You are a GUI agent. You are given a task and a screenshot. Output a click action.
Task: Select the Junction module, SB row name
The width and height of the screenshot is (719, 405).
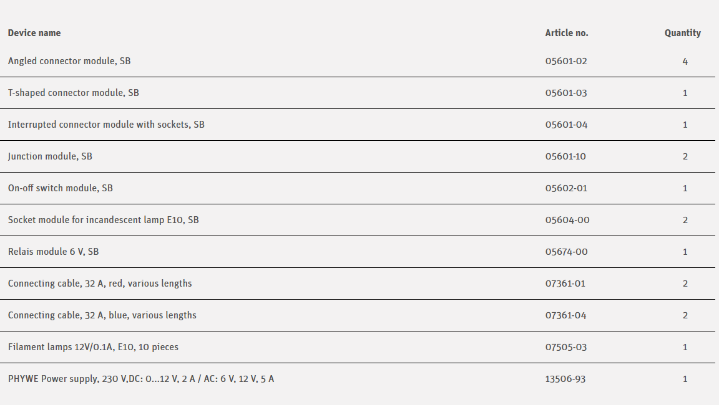tap(50, 156)
